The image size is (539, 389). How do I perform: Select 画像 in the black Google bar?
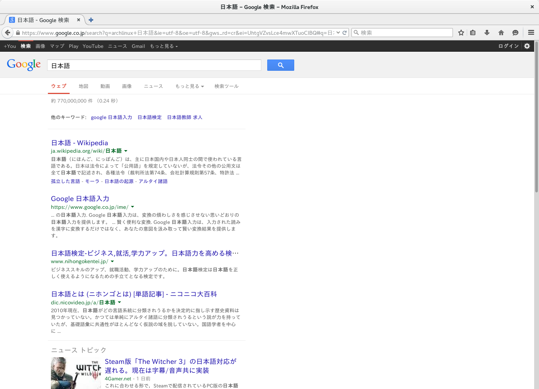point(40,46)
